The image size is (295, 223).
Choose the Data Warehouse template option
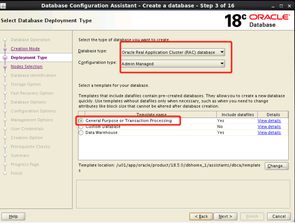coord(81,133)
